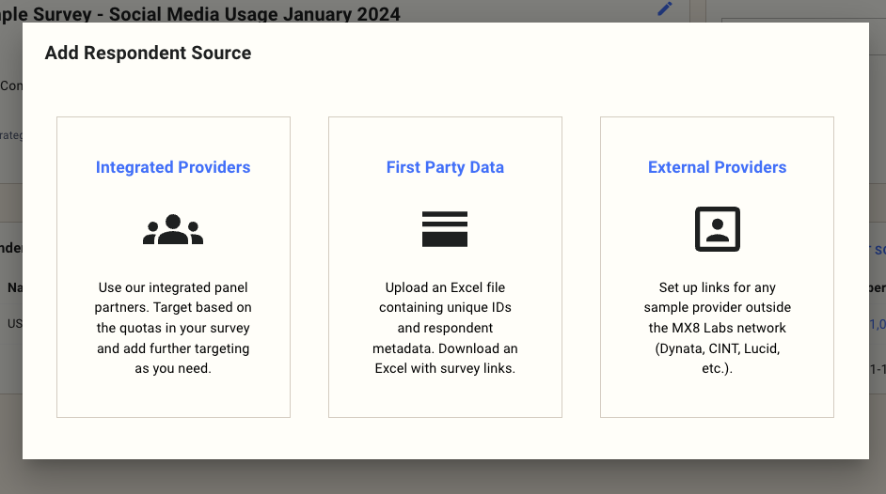Click the '1-1' pagination text at right edge
886x494 pixels.
(x=878, y=370)
